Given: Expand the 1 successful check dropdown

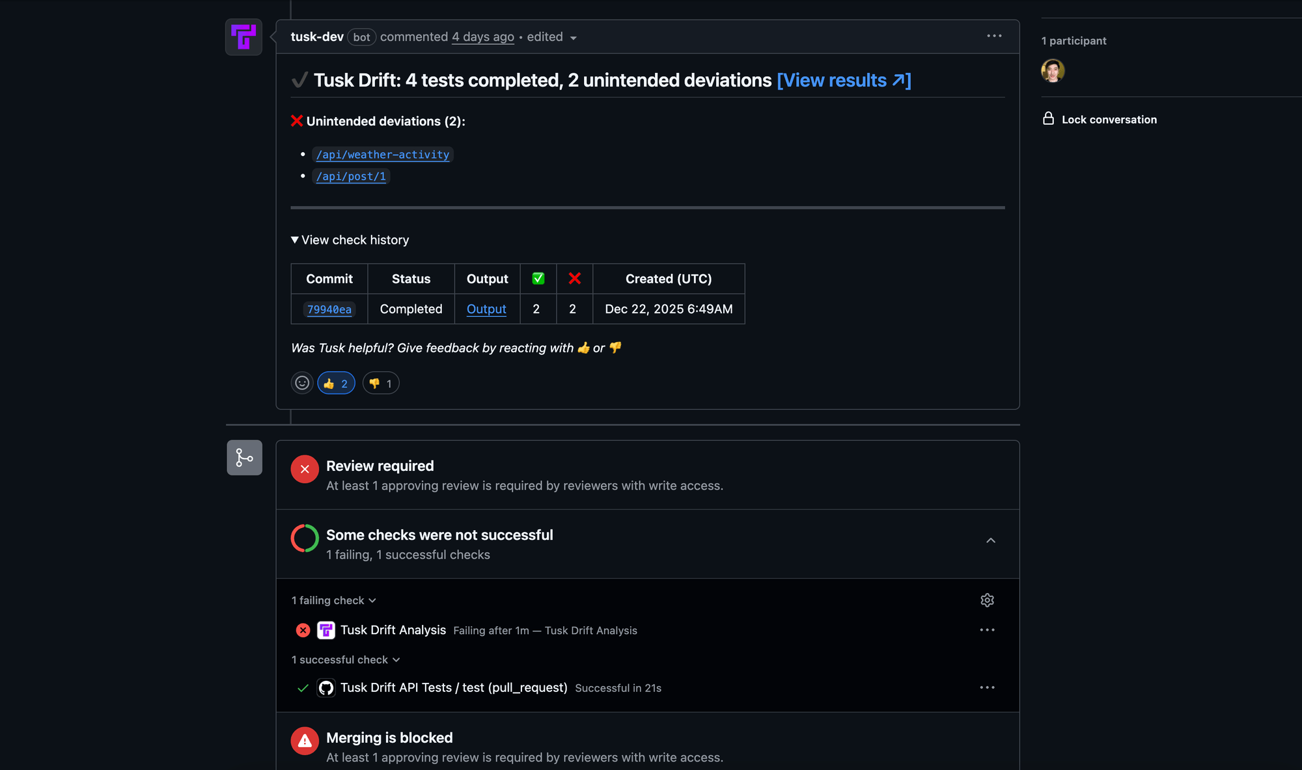Looking at the screenshot, I should pos(346,659).
